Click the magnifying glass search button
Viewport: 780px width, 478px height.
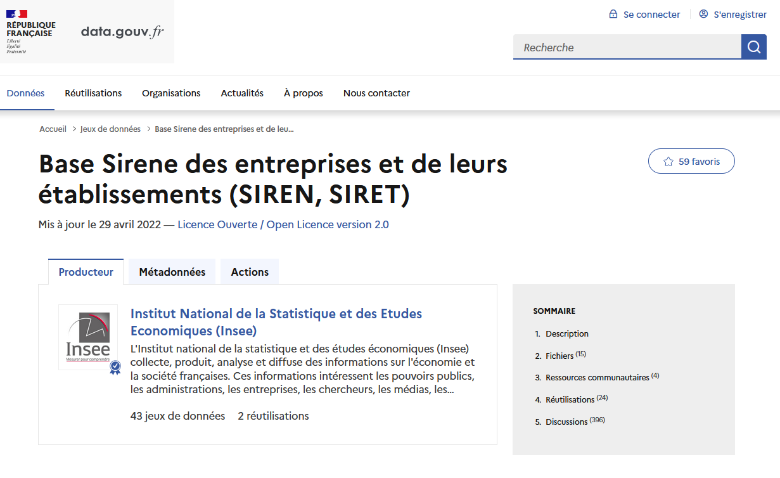753,47
